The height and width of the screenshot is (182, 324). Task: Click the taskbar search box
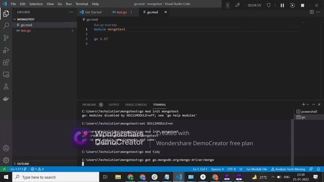point(56,177)
